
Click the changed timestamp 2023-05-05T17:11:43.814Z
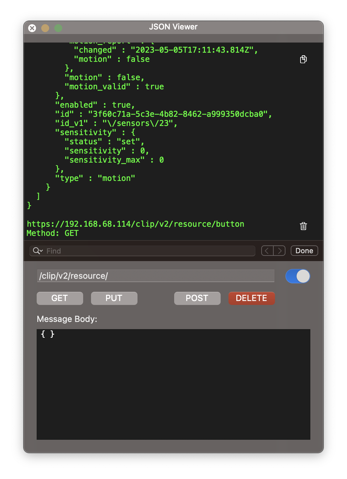click(x=192, y=50)
